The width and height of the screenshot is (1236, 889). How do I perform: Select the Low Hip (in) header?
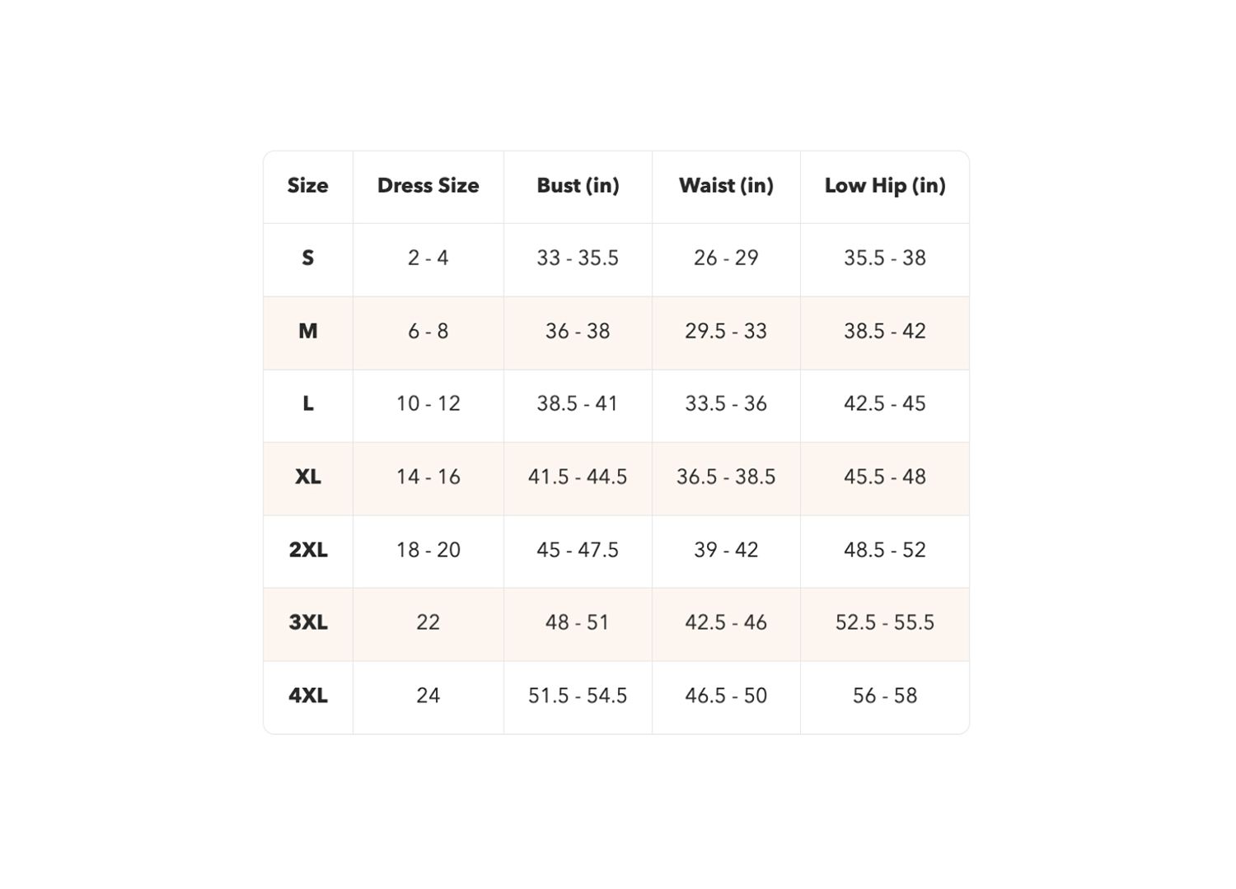pyautogui.click(x=885, y=186)
